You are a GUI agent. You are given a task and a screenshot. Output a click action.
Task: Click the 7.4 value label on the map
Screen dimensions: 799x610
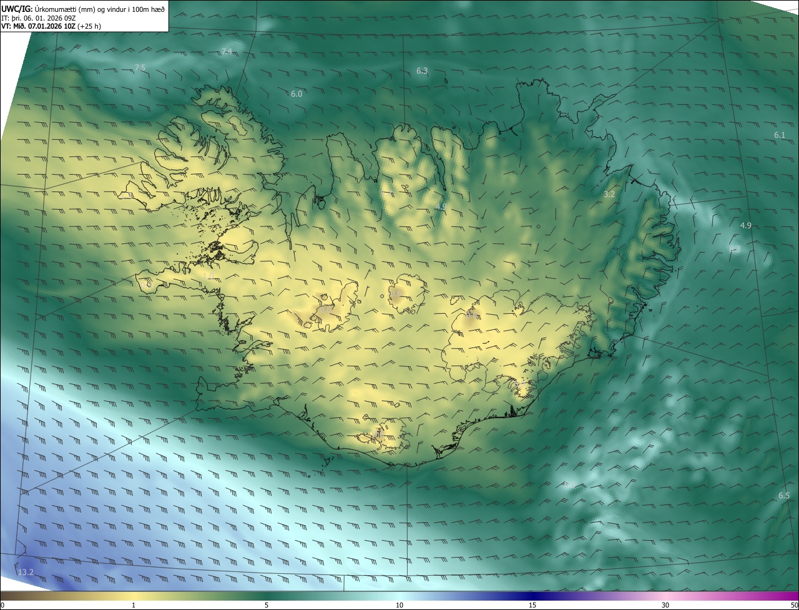[x=227, y=51]
